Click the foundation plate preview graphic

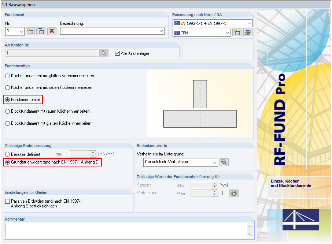pyautogui.click(x=200, y=104)
